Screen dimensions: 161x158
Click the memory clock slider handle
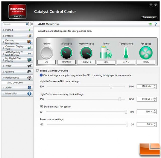pyautogui.click(x=120, y=99)
